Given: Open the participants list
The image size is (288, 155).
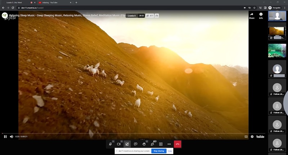Looking at the screenshot, I should coord(153,144).
